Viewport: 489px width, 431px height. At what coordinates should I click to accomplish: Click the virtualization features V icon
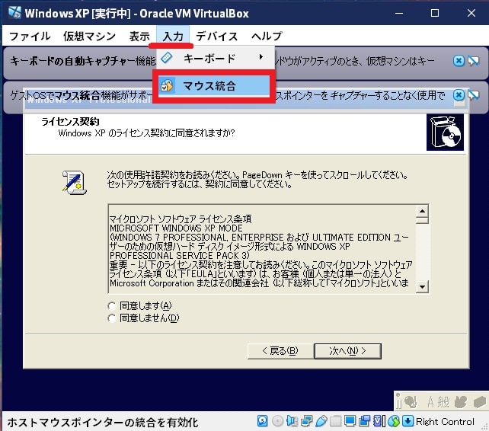coord(379,421)
